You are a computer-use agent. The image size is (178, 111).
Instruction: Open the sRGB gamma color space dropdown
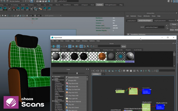(53, 16)
